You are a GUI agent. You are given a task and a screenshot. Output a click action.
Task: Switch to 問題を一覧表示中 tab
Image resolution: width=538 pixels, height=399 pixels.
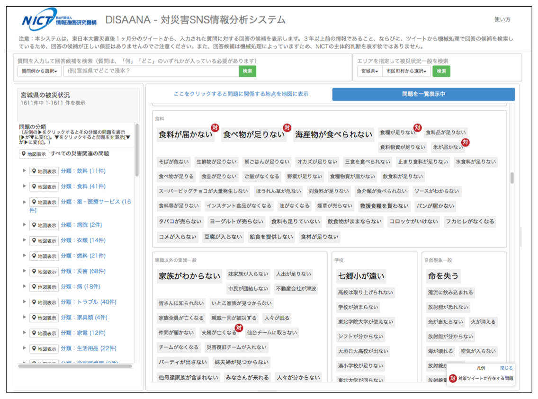point(423,94)
